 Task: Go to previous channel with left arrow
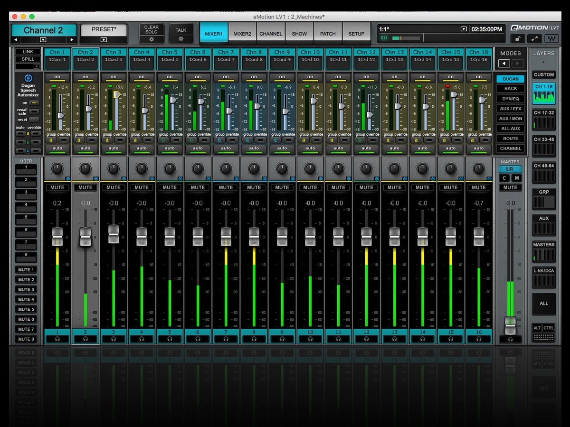tap(16, 40)
